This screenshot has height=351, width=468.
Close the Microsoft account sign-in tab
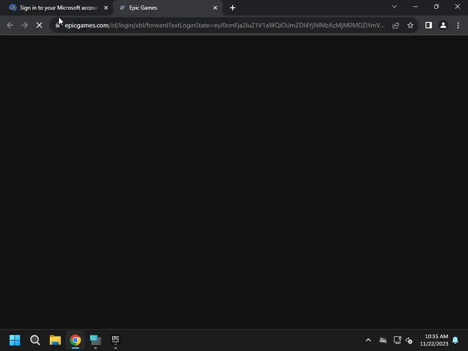(106, 8)
